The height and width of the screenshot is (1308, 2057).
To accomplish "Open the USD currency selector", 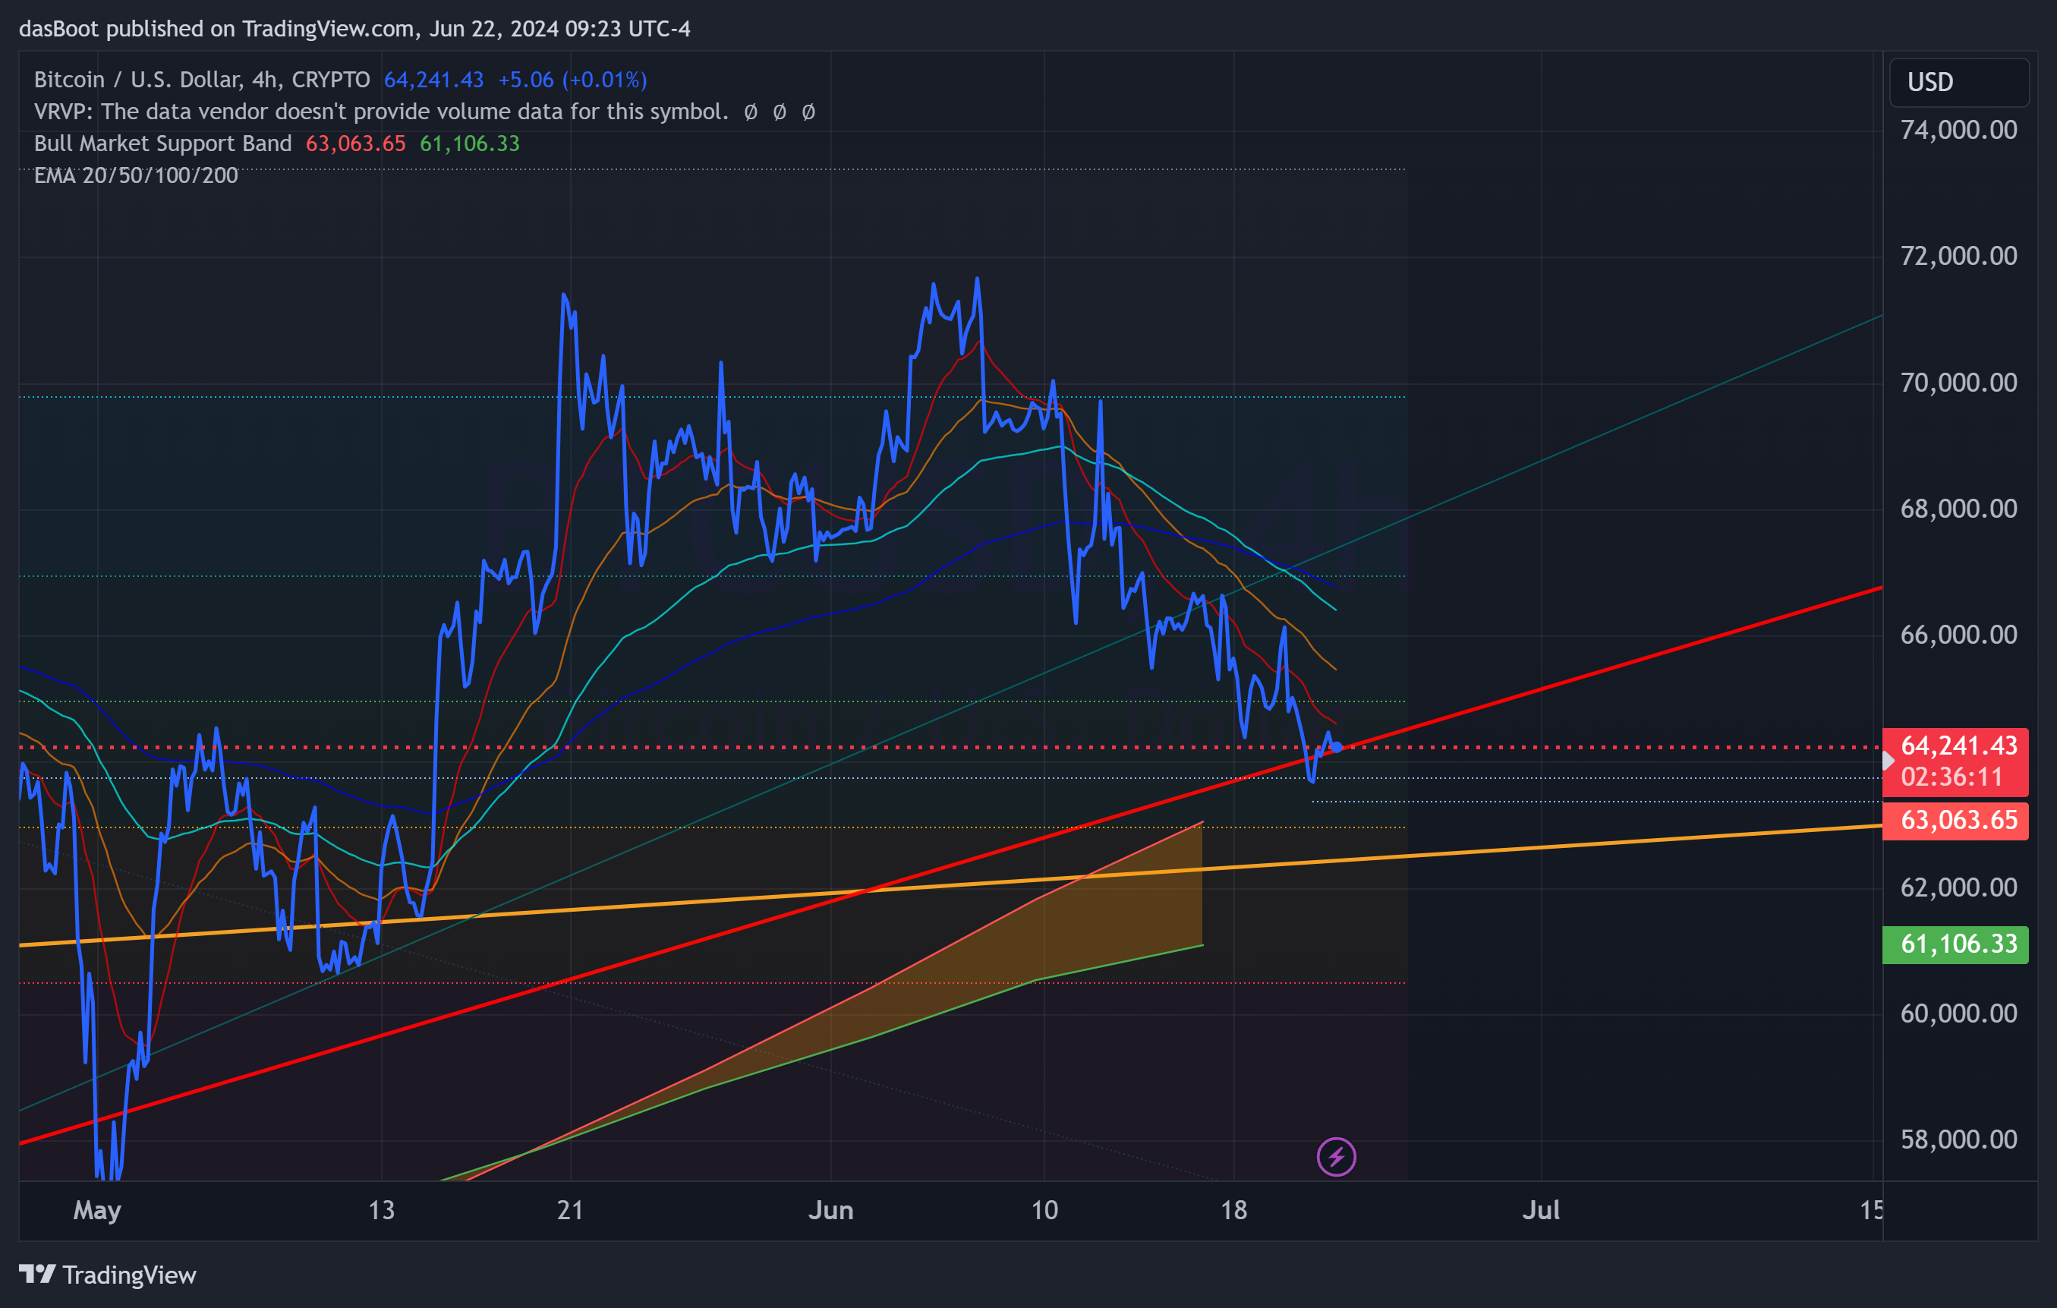I will click(1959, 82).
